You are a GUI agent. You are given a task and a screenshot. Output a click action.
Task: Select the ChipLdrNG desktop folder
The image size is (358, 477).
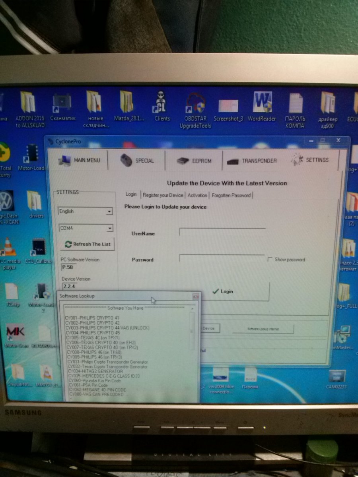(x=18, y=376)
